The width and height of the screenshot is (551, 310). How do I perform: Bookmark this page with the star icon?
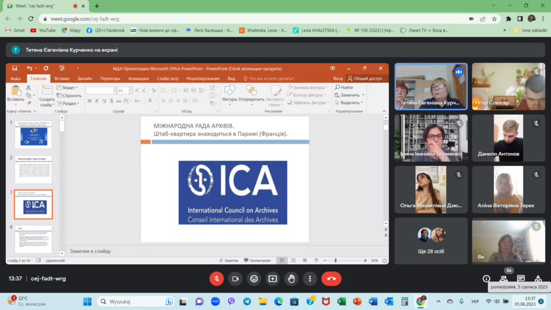click(x=494, y=18)
